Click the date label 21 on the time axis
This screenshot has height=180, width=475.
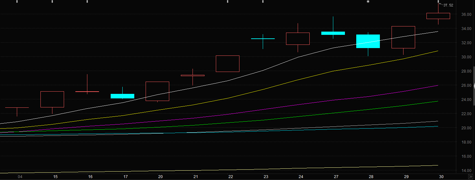click(x=196, y=177)
